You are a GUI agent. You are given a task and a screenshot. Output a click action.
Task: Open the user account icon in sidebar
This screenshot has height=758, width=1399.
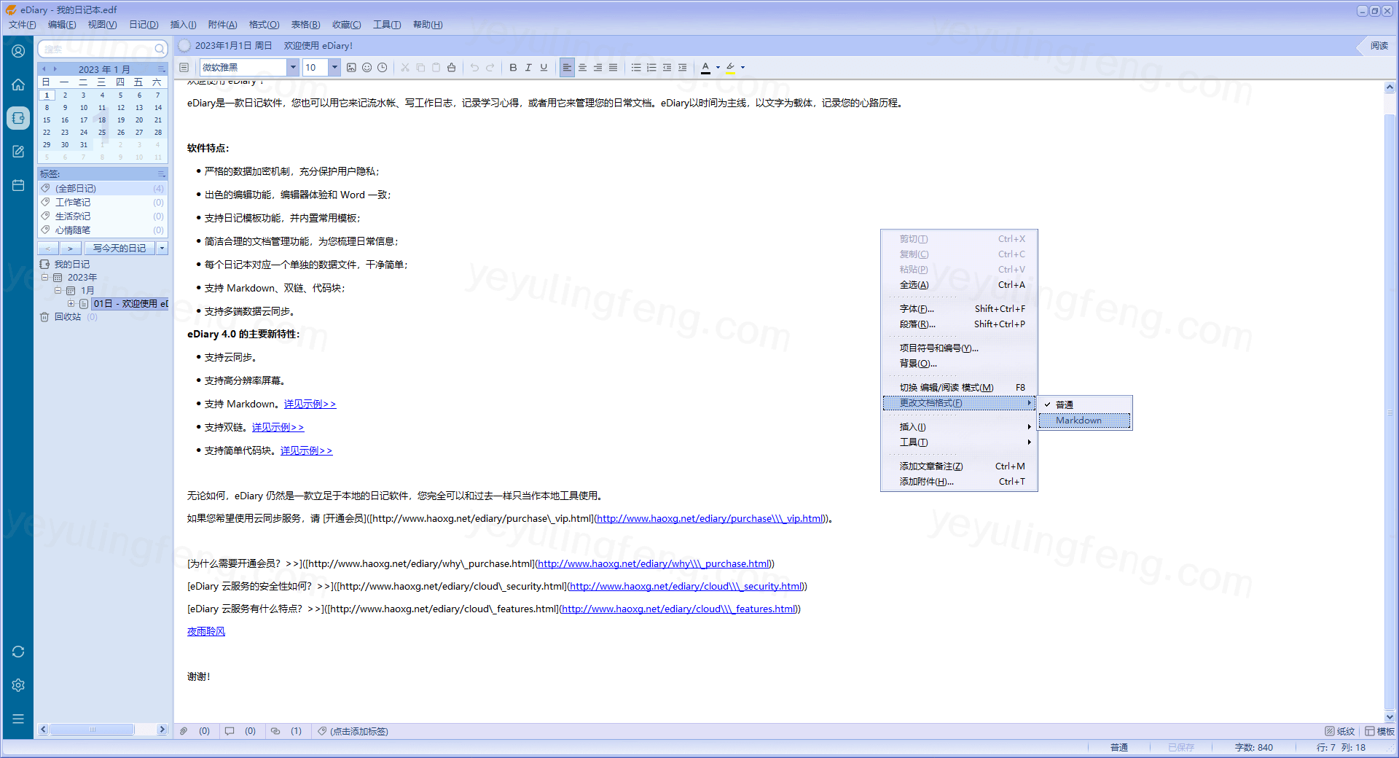(18, 51)
